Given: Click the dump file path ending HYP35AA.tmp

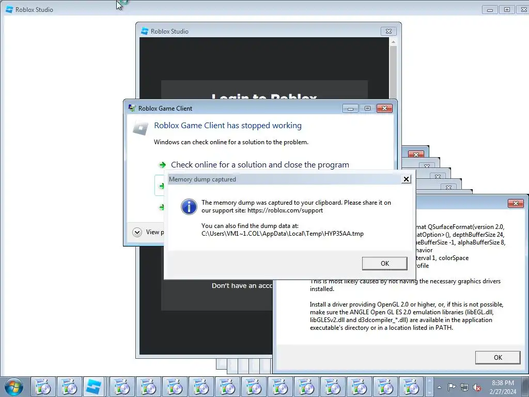Looking at the screenshot, I should point(283,234).
